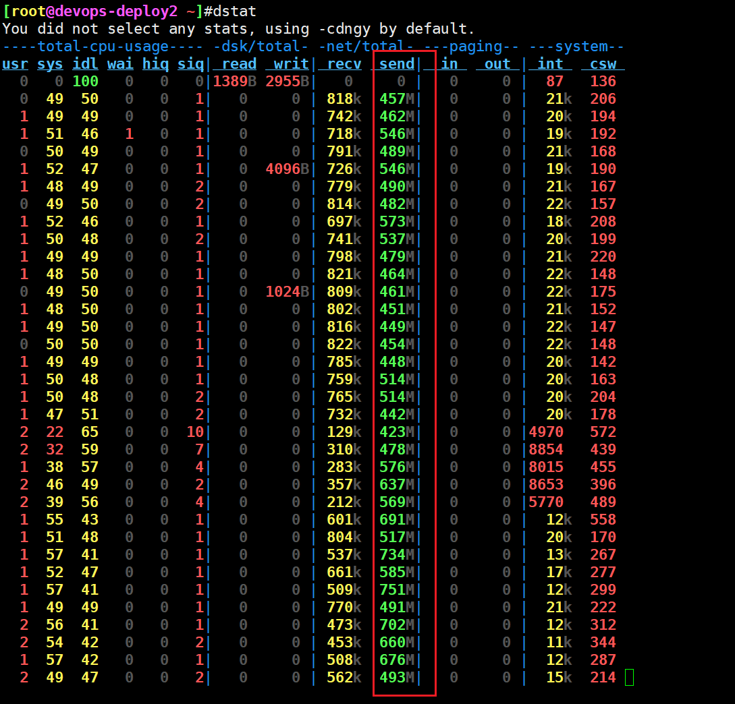Click the idle value 100 in the first row

point(85,82)
